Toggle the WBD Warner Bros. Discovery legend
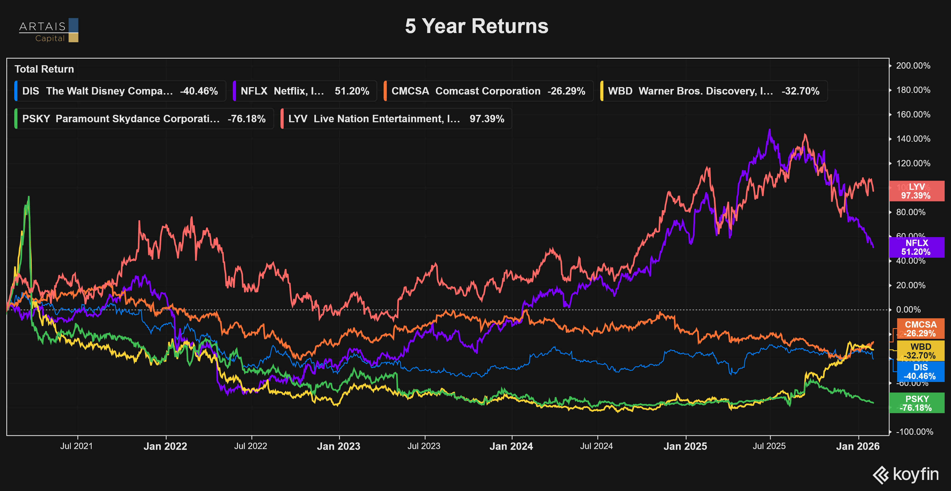Image resolution: width=951 pixels, height=491 pixels. pos(714,91)
